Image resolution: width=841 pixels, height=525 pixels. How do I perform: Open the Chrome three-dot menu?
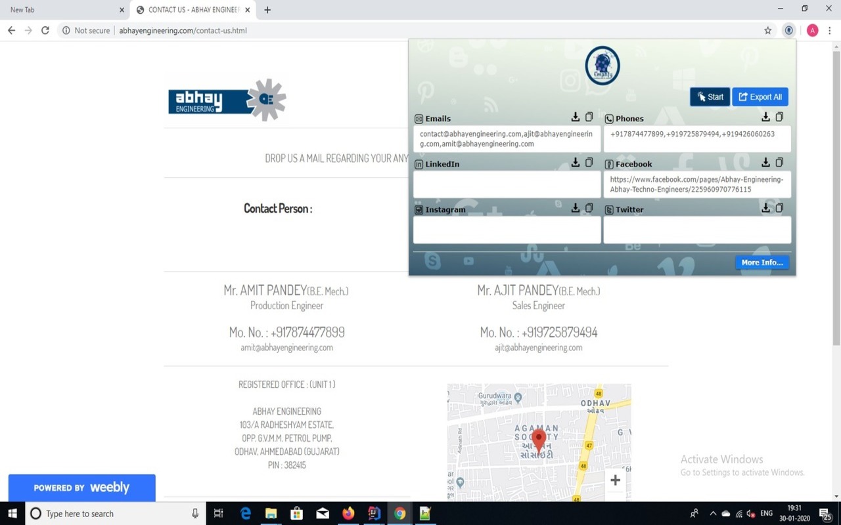(x=830, y=30)
